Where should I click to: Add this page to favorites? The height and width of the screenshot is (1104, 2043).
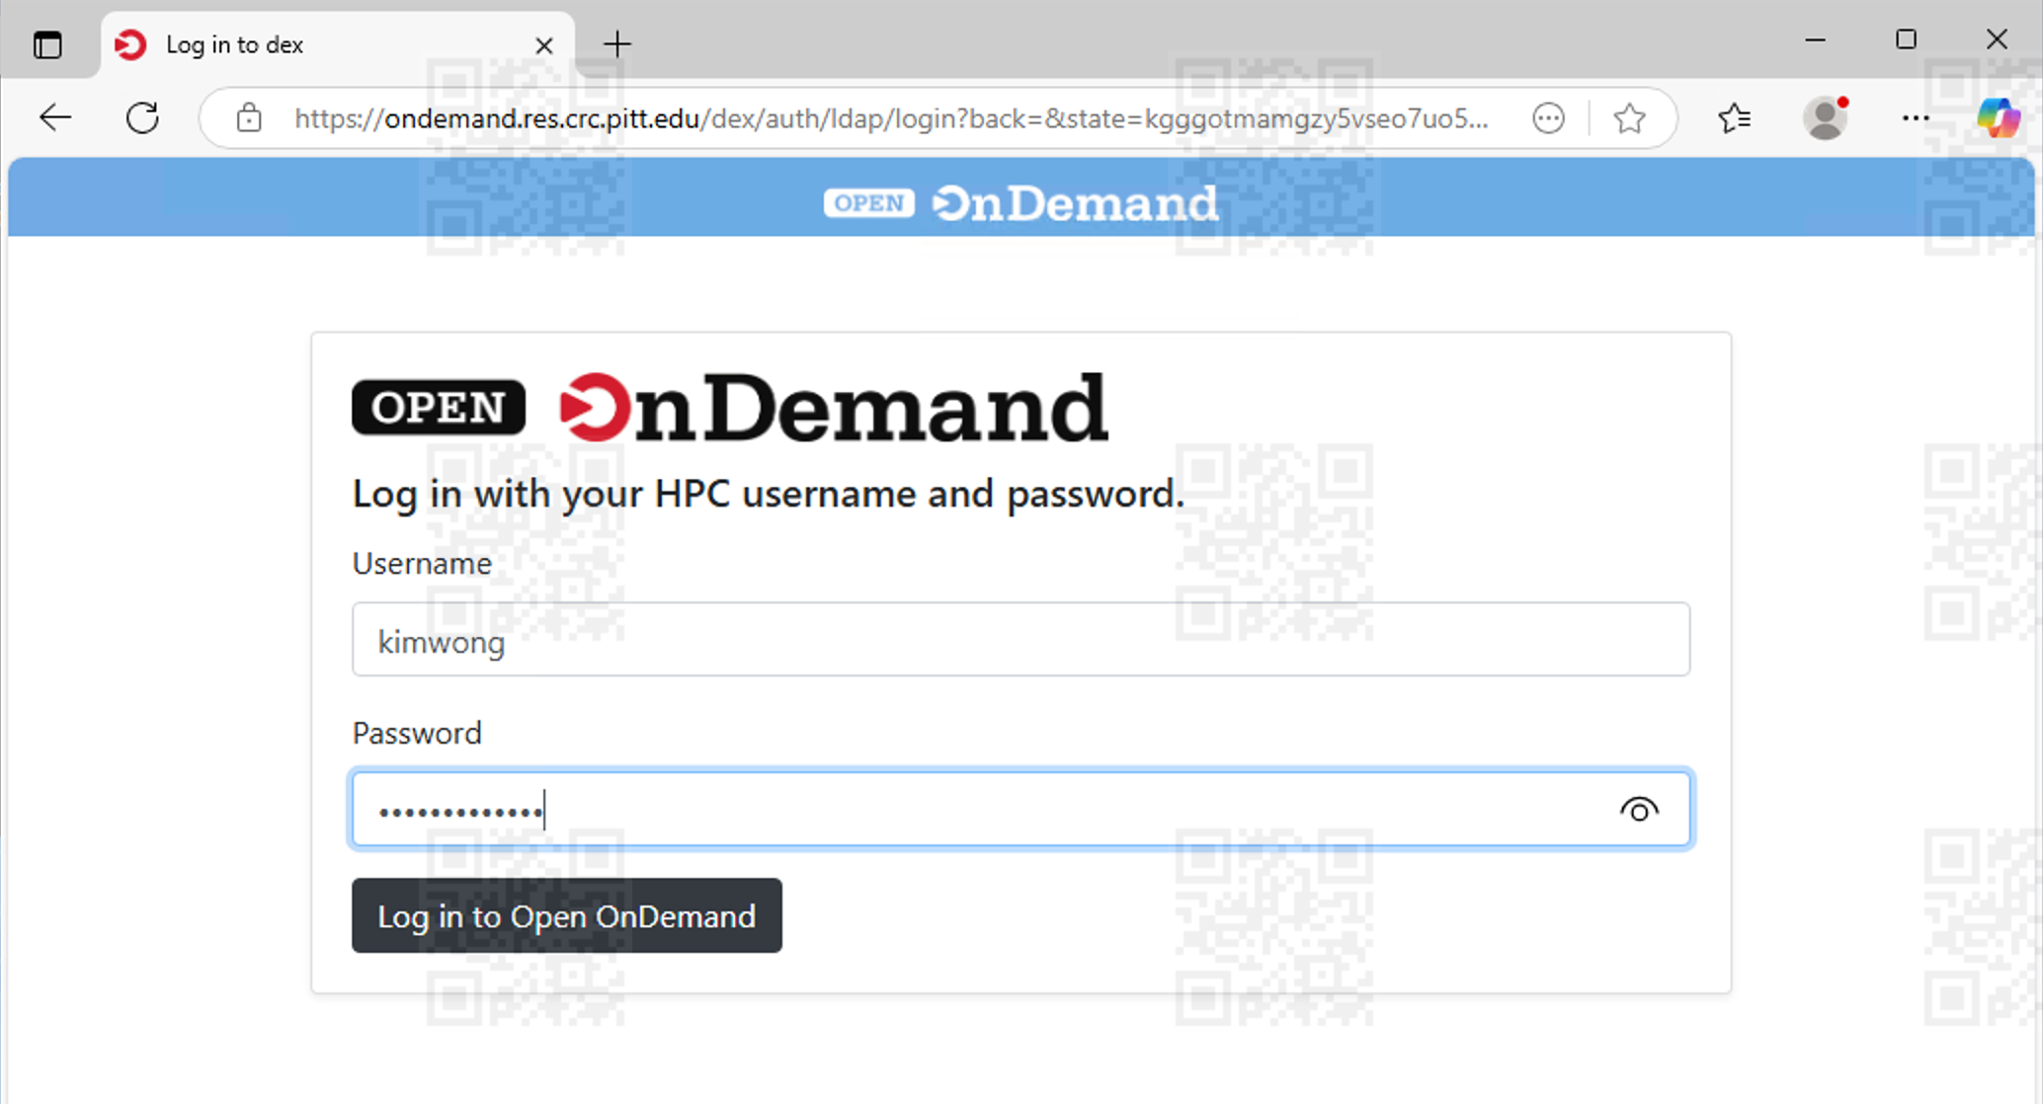coord(1629,118)
